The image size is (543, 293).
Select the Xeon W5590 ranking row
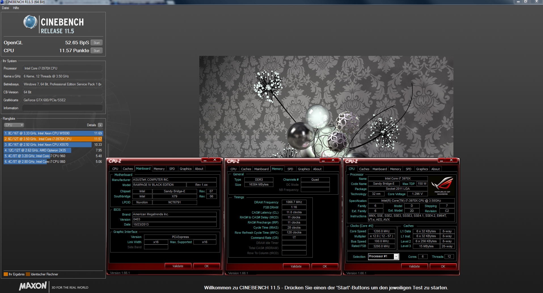(53, 133)
